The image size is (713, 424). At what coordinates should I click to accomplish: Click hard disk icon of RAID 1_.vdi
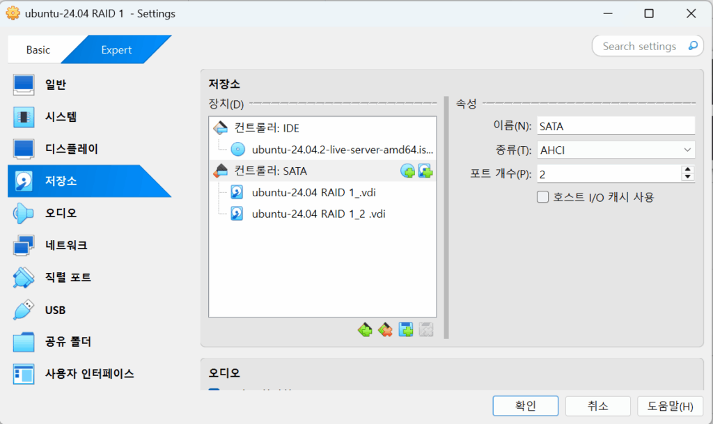(x=237, y=192)
